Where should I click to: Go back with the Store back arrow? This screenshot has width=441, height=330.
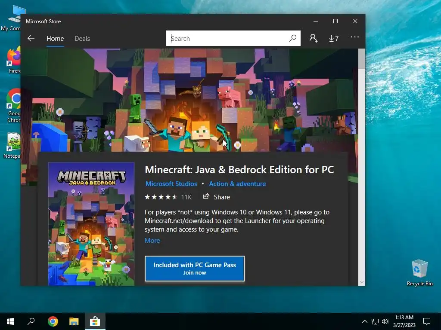pyautogui.click(x=31, y=38)
